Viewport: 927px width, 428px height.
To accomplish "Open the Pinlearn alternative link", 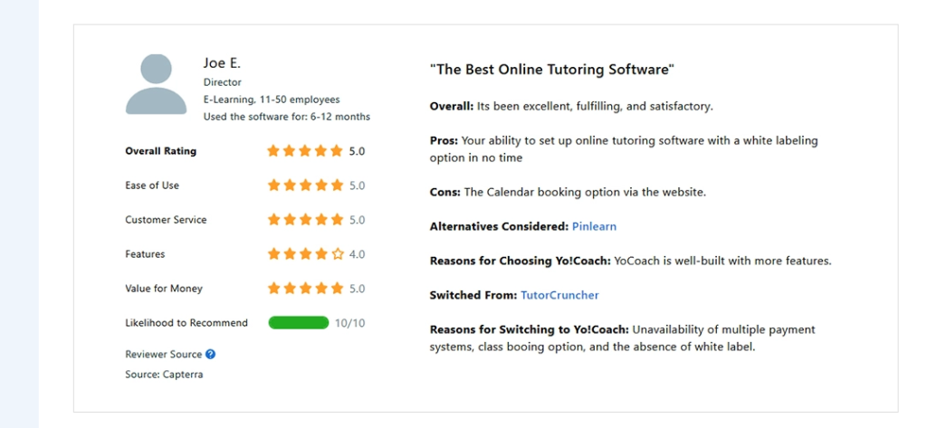I will tap(594, 226).
